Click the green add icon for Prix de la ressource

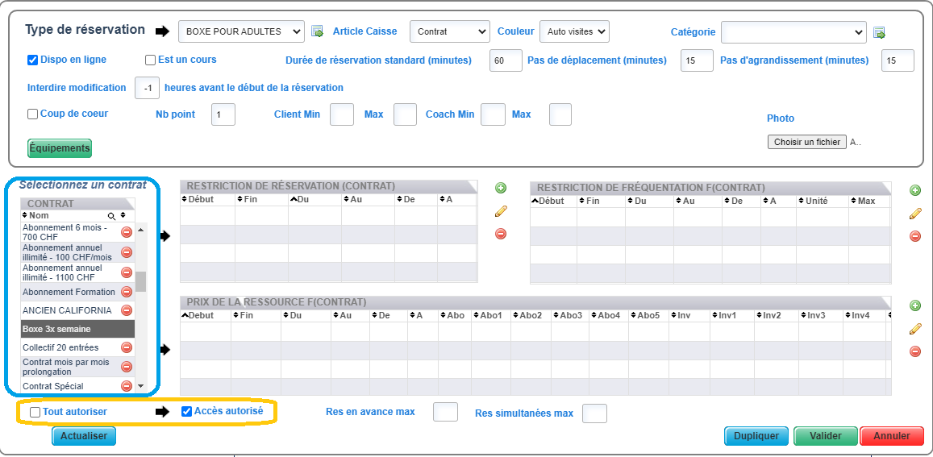click(x=914, y=305)
